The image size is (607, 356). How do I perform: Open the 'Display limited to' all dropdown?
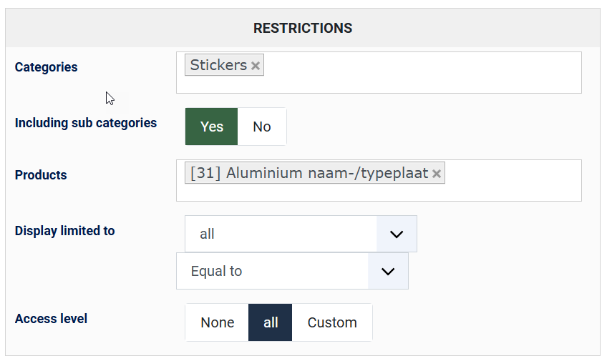click(281, 234)
